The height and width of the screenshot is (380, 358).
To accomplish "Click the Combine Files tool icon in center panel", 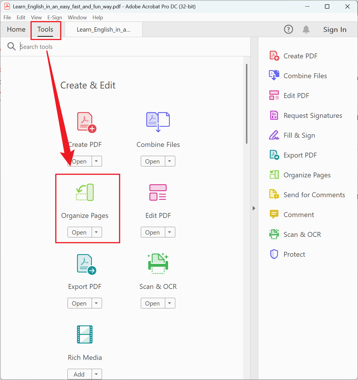I will pyautogui.click(x=158, y=122).
